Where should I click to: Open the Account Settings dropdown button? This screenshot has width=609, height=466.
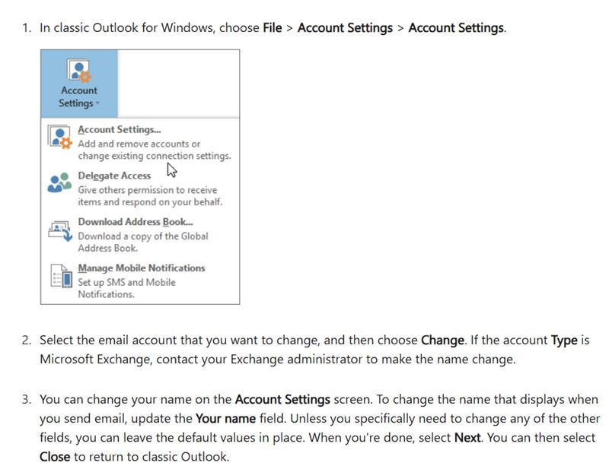click(x=79, y=84)
